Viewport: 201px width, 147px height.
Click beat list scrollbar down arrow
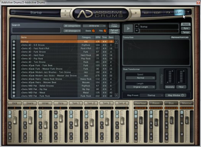tap(116, 95)
